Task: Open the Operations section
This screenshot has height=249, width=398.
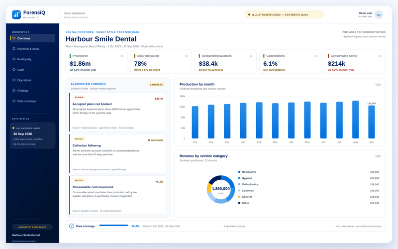Action: [x=32, y=80]
